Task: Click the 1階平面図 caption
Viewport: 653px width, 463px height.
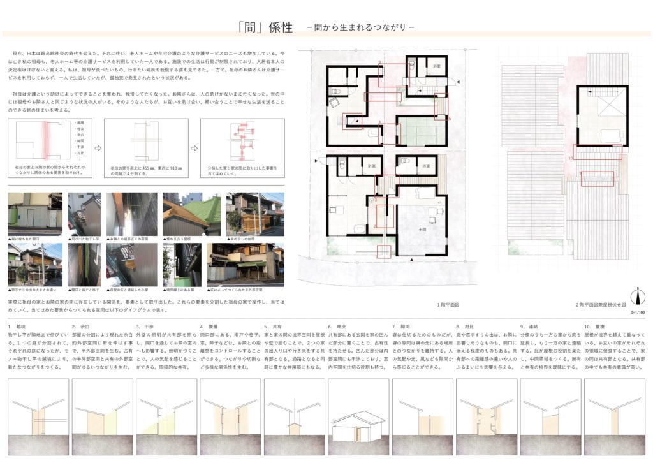Action: coord(449,305)
